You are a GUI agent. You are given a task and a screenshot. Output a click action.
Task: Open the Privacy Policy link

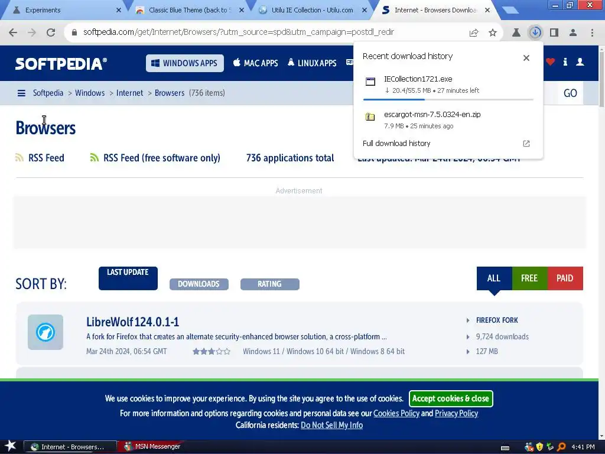(x=457, y=413)
